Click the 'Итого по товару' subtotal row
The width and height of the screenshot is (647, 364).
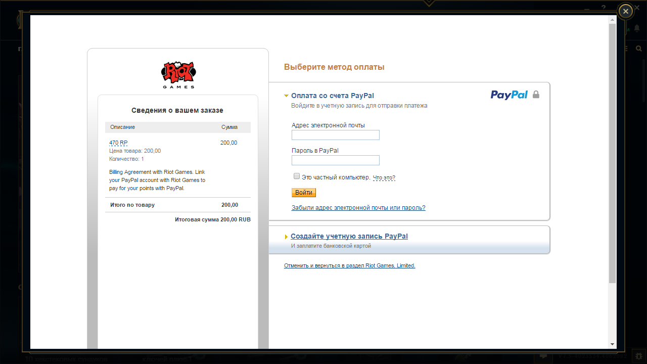click(x=178, y=205)
